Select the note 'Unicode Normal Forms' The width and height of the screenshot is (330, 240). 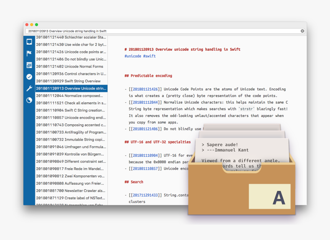[71, 67]
